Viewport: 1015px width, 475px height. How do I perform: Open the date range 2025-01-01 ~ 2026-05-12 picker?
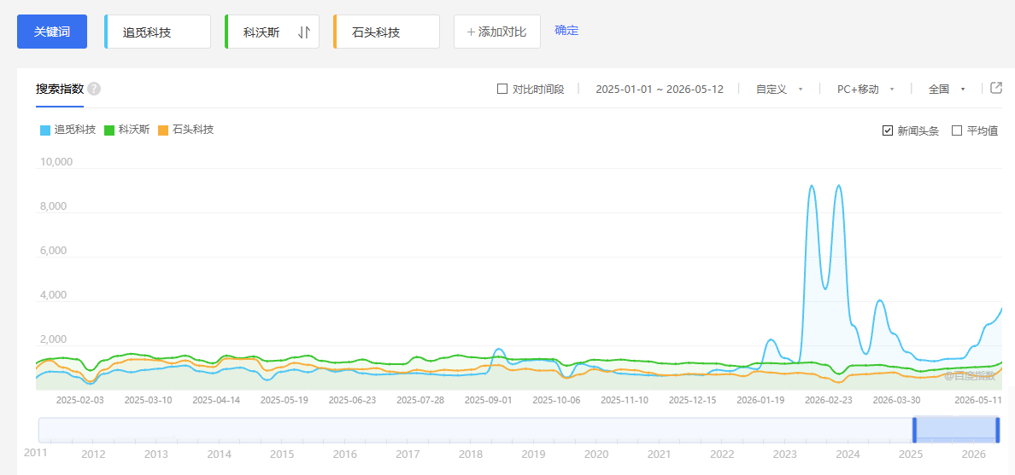point(660,90)
